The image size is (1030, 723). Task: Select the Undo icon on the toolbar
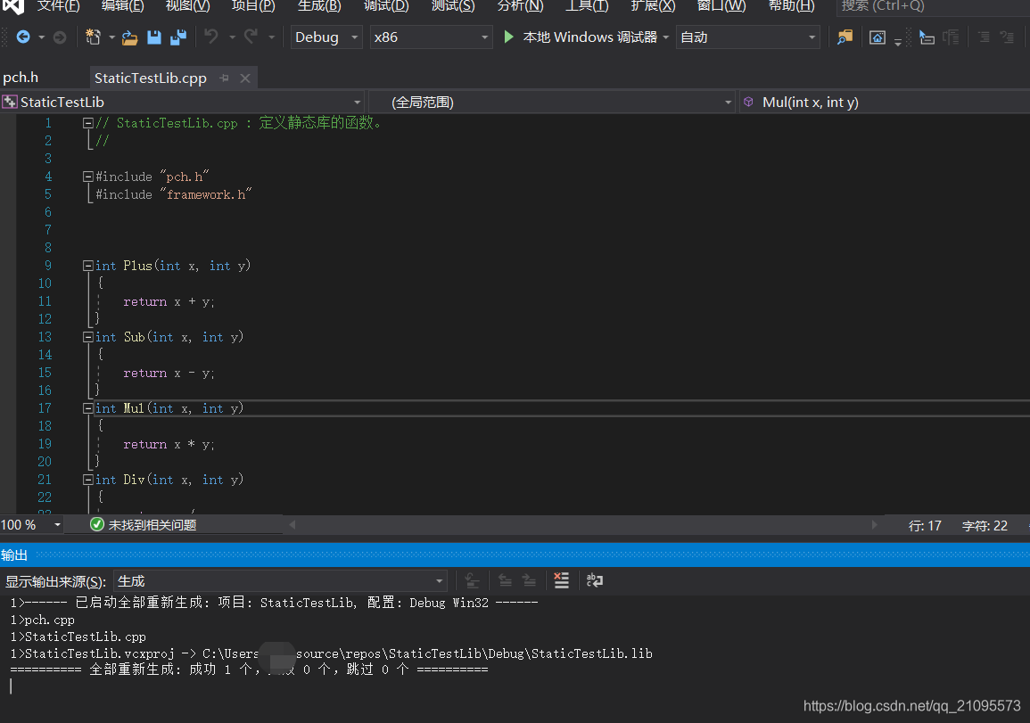coord(211,37)
